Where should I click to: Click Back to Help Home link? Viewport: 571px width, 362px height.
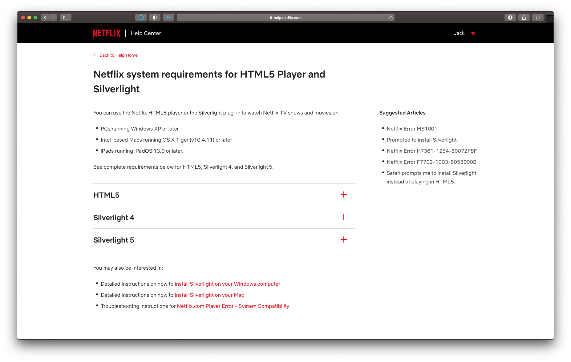pyautogui.click(x=118, y=55)
